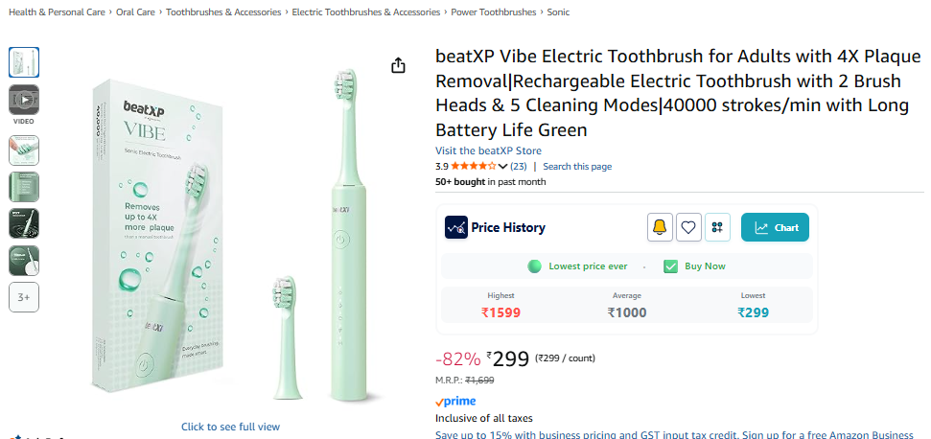Play the product VIDEO thumbnail
The width and height of the screenshot is (931, 439).
click(24, 100)
